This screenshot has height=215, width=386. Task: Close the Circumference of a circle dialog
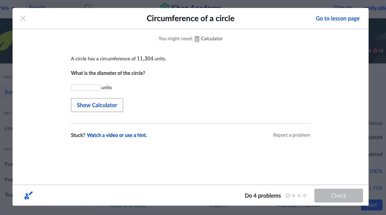[x=23, y=18]
